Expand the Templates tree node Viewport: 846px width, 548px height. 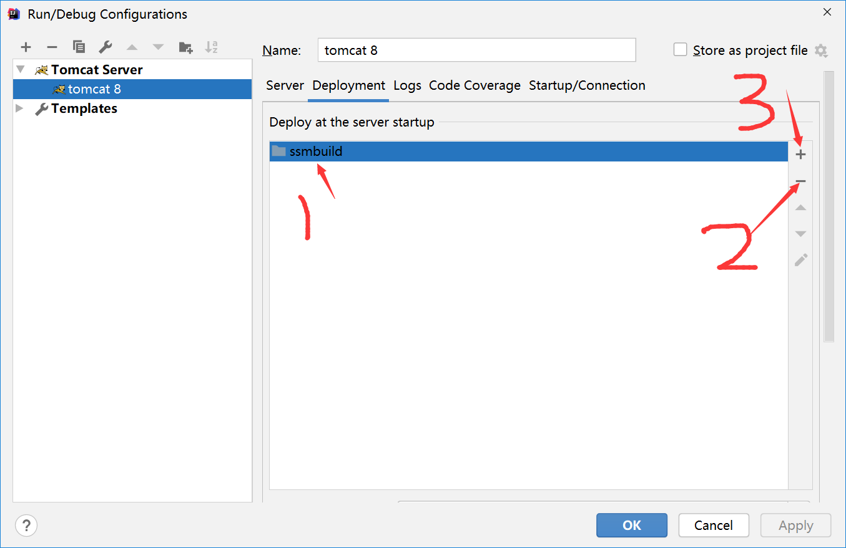pos(19,108)
